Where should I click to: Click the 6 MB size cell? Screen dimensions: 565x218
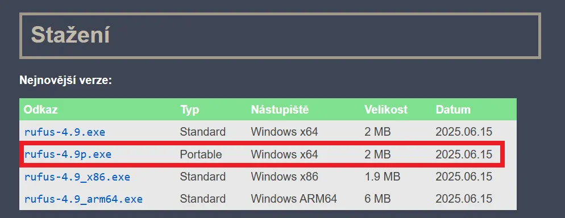coord(377,199)
